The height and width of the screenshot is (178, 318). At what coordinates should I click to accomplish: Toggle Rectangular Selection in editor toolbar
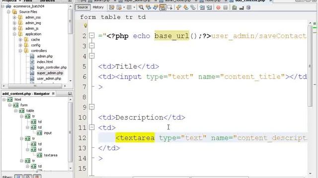[x=170, y=7]
